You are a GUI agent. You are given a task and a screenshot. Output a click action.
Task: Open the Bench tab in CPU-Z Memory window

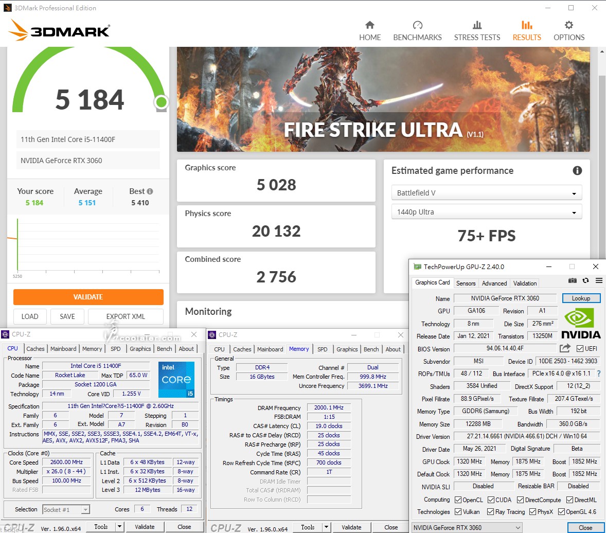pos(371,349)
